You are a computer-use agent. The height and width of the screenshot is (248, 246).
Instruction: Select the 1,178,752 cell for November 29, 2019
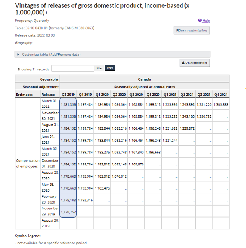68,212
